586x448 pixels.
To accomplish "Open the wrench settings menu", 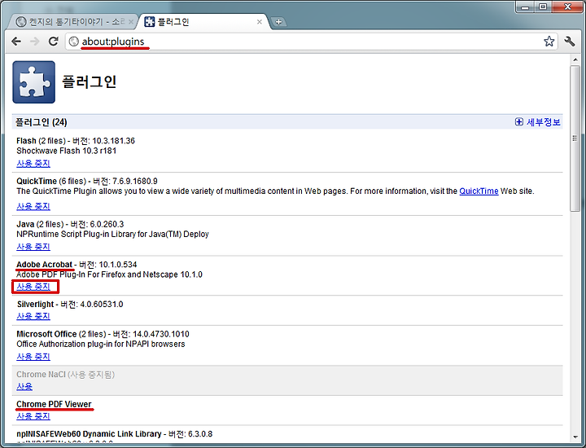I will [x=569, y=42].
